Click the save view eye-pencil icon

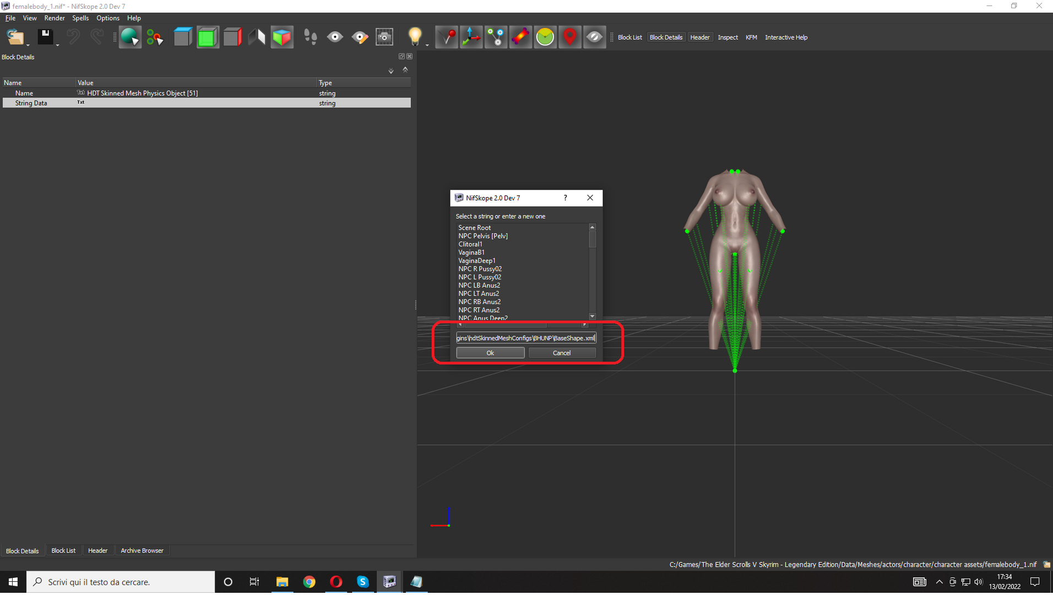[x=360, y=37]
